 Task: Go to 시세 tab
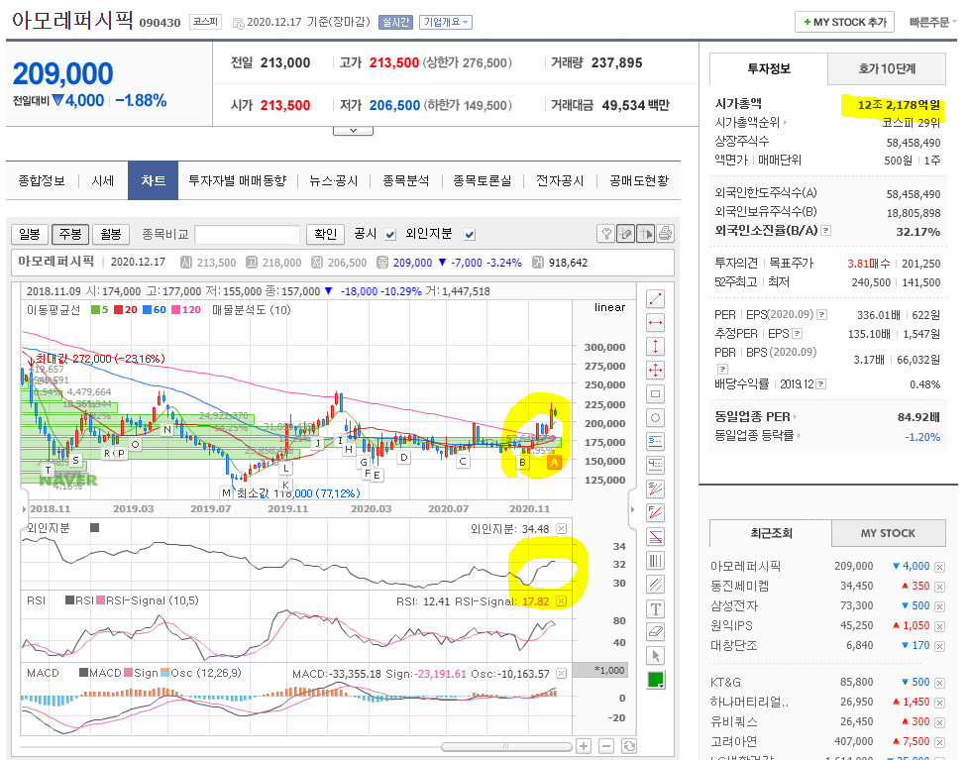tap(103, 180)
